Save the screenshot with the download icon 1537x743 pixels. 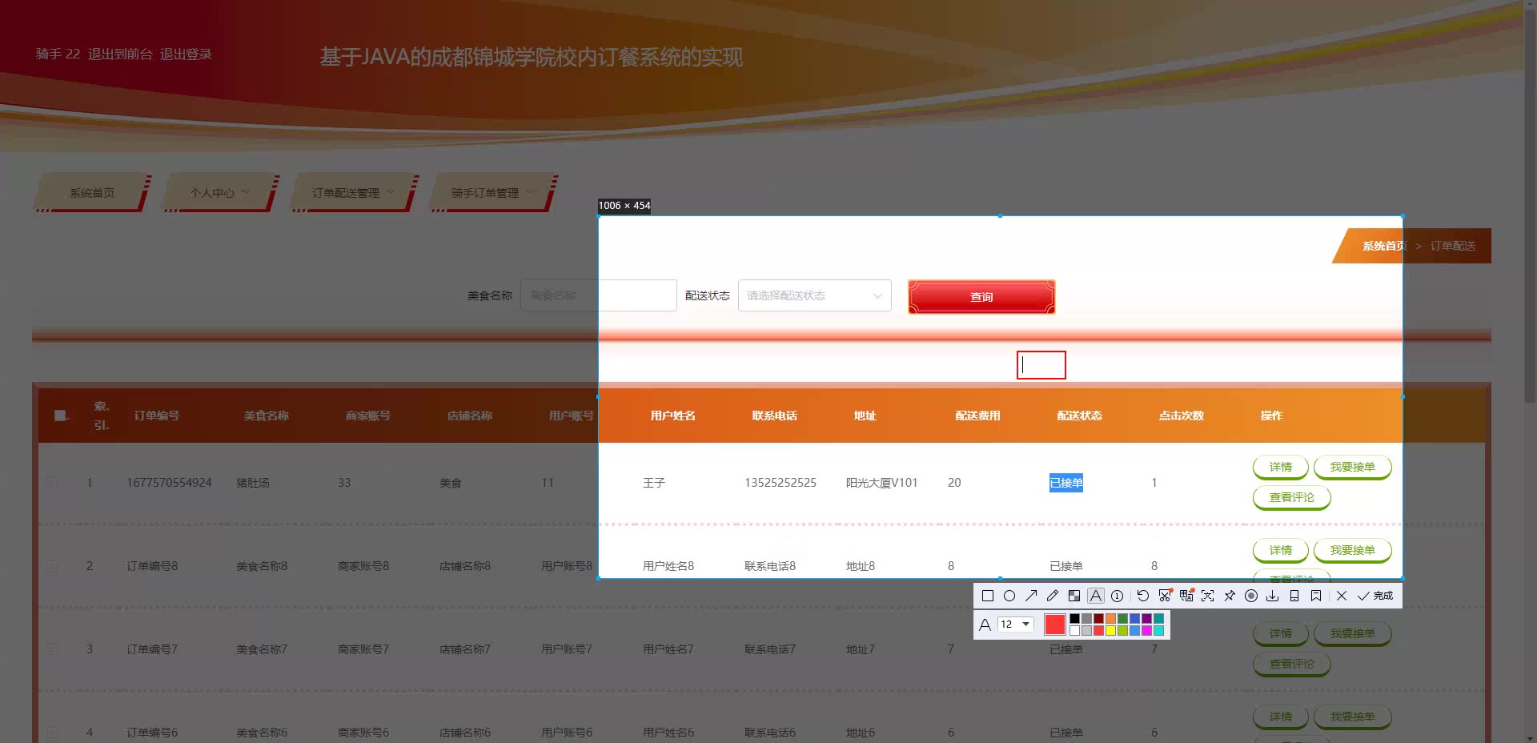click(x=1273, y=596)
